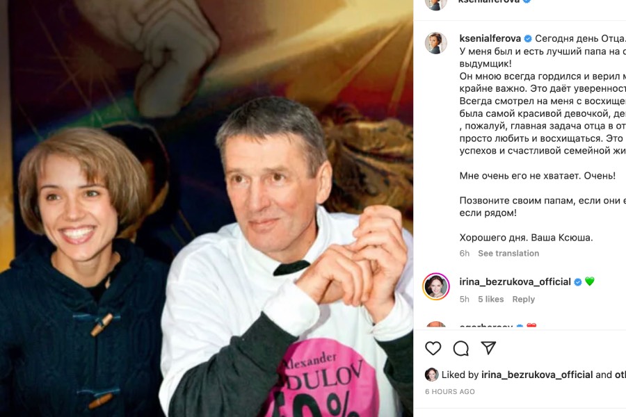The width and height of the screenshot is (626, 417).
Task: Open partially visible commenter avatar at bottom
Action: [x=435, y=325]
